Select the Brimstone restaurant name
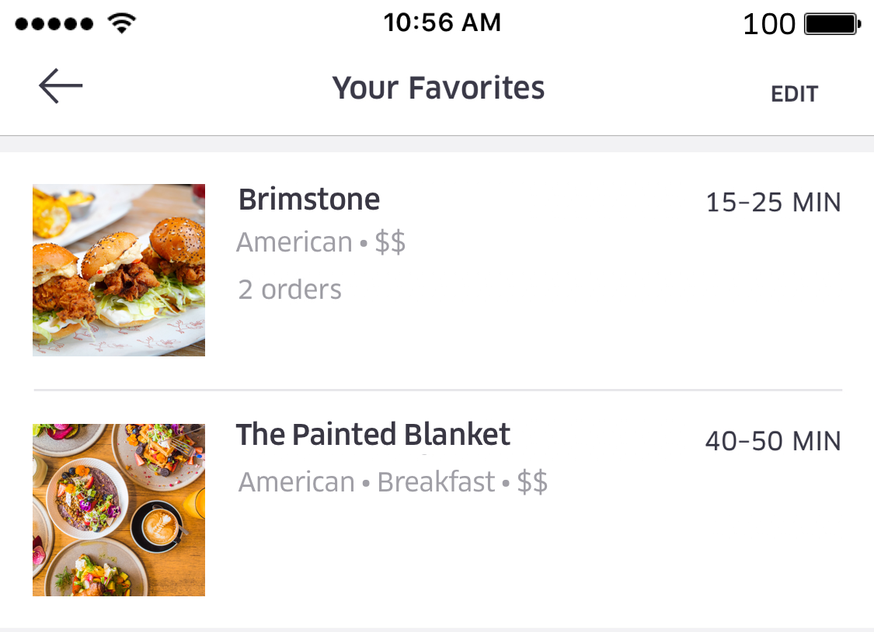Screen dimensions: 874x632 coord(308,200)
